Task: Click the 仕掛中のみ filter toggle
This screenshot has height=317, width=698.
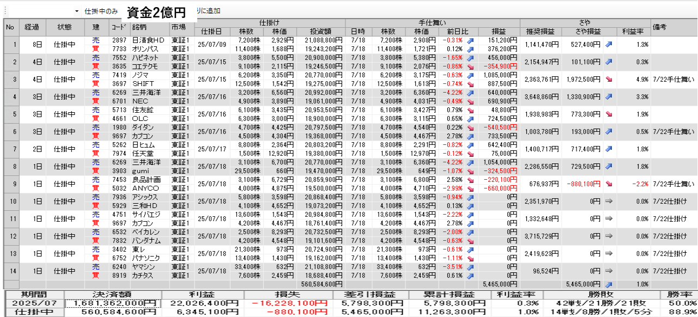Action: point(101,11)
